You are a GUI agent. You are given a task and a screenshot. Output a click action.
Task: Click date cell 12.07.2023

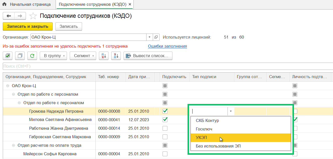coord(139,120)
